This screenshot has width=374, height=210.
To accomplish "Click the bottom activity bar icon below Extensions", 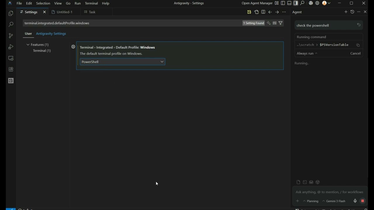I will (11, 80).
